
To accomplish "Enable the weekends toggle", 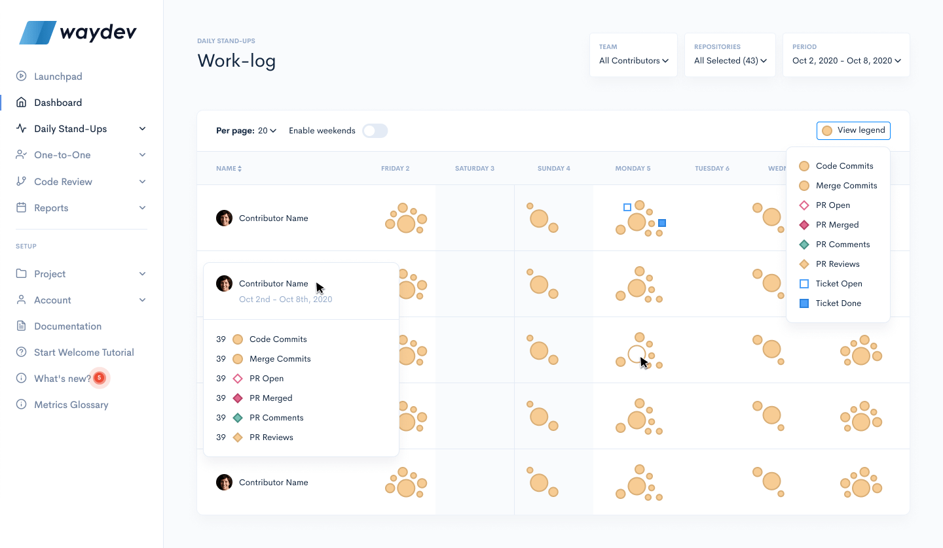I will point(375,130).
